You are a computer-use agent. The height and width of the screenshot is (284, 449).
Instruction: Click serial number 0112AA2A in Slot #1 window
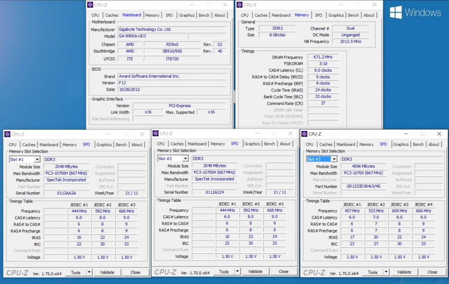point(67,193)
